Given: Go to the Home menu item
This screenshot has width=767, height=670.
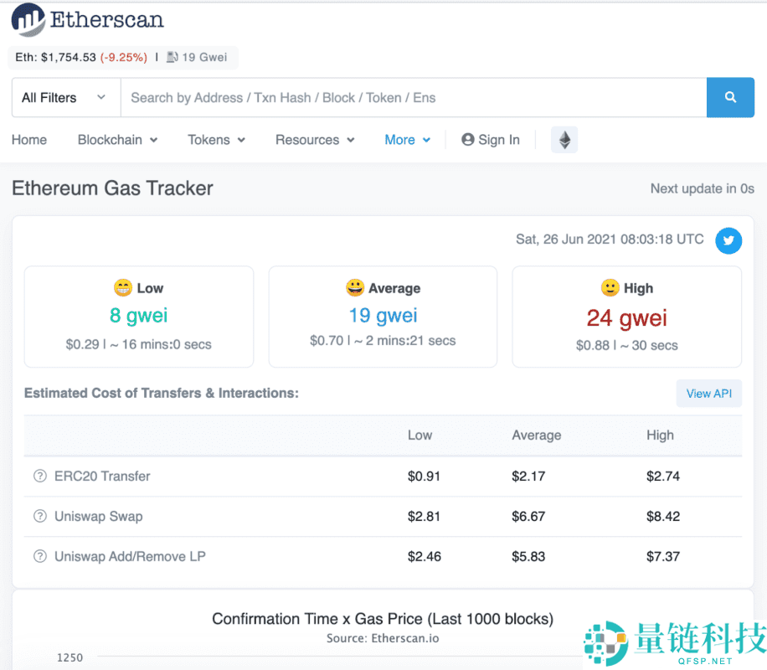Looking at the screenshot, I should click(29, 140).
